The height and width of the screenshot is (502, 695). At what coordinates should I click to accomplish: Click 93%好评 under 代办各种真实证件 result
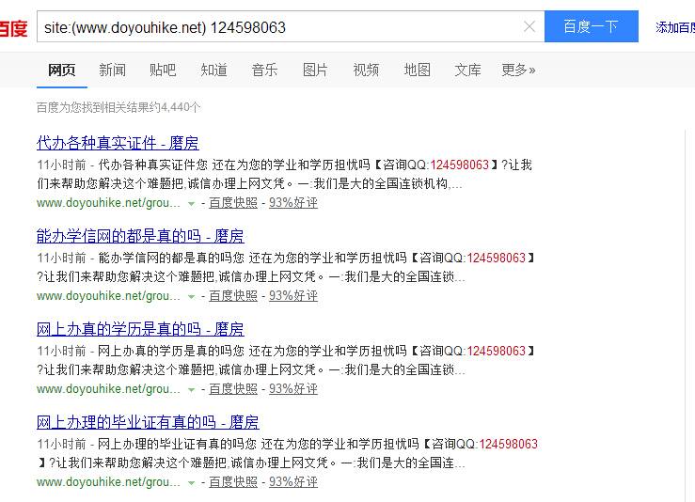(293, 203)
